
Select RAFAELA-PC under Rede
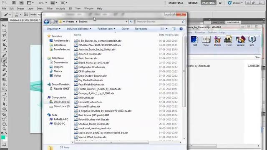[x=59, y=120]
